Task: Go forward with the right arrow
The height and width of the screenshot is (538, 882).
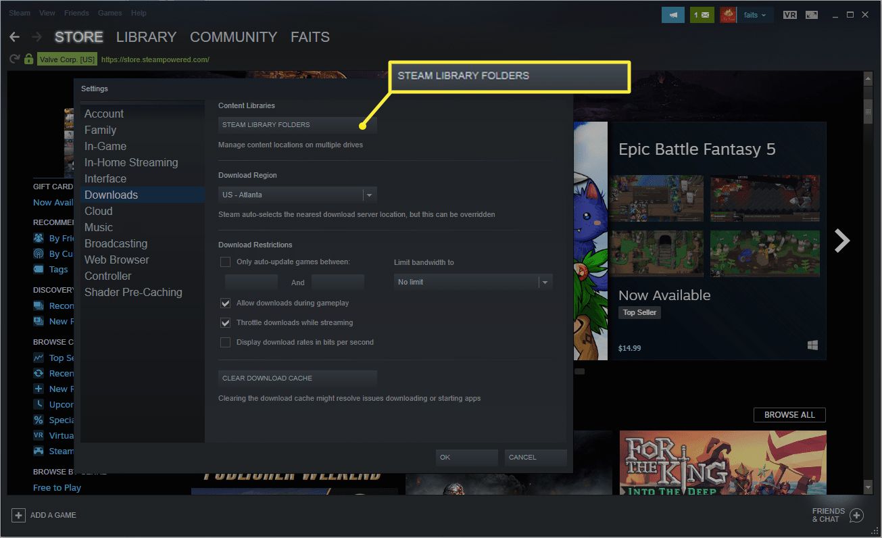Action: (36, 37)
